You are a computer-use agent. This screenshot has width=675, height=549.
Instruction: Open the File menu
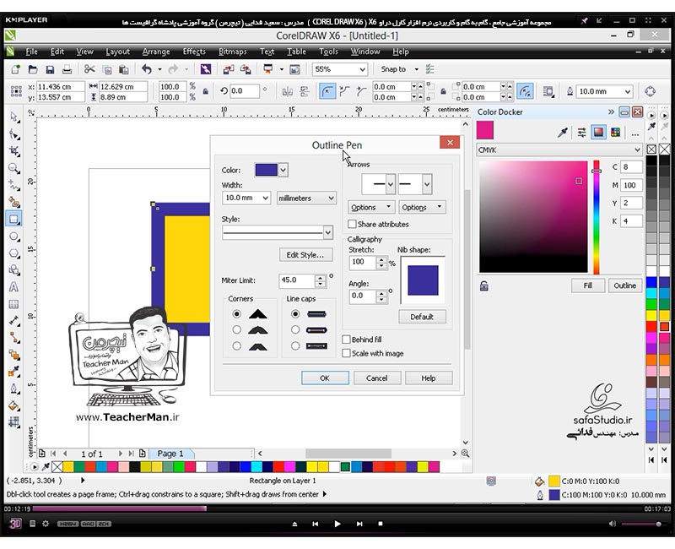(31, 52)
